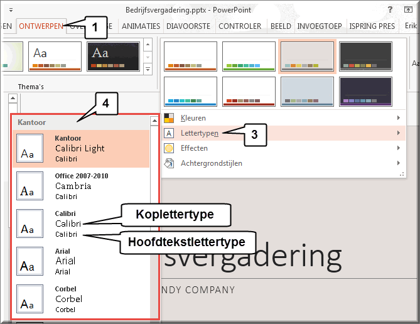Grab the variants menu resize grip

tap(402, 174)
